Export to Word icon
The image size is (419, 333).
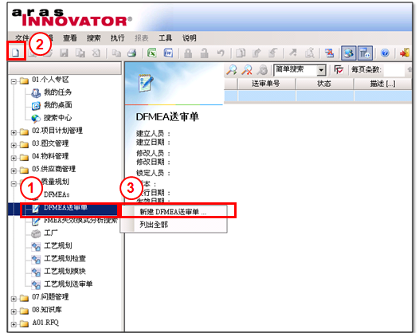(x=168, y=53)
